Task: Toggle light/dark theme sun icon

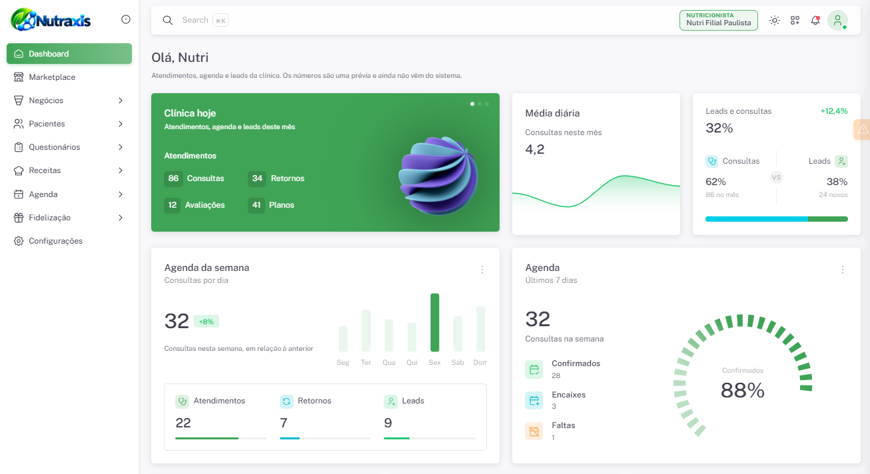Action: [x=775, y=21]
